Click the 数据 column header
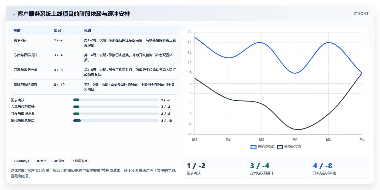This screenshot has height=190, width=380. point(57,31)
